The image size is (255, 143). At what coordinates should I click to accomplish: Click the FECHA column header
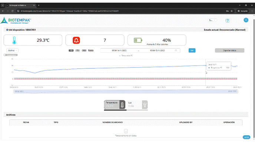pos(26,122)
